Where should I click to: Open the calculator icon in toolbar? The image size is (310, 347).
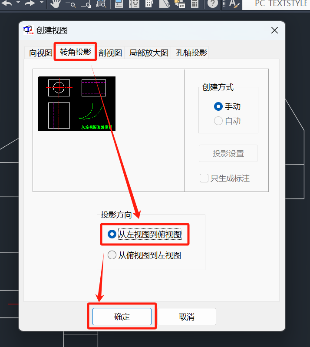coord(195,3)
